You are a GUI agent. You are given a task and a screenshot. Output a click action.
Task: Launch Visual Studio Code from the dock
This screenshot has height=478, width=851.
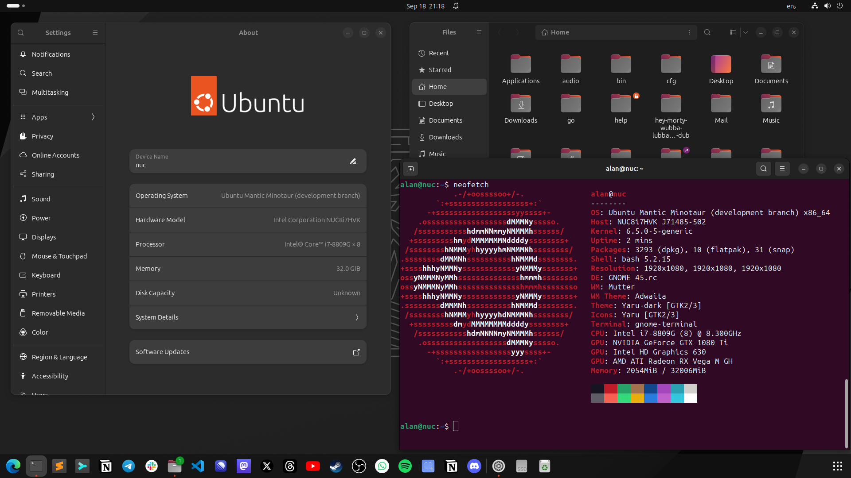[198, 466]
